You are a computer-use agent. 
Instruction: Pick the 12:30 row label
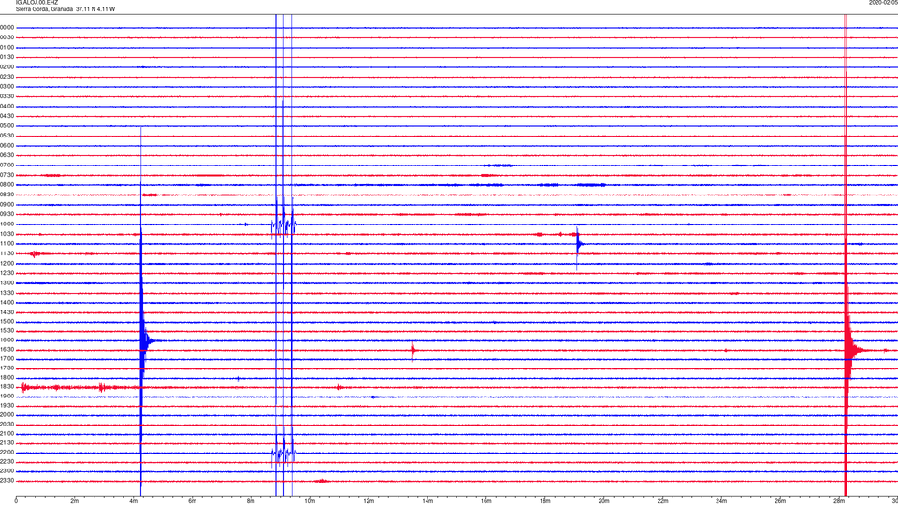click(x=7, y=273)
